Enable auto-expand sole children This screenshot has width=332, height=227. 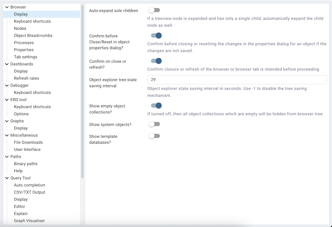[154, 10]
